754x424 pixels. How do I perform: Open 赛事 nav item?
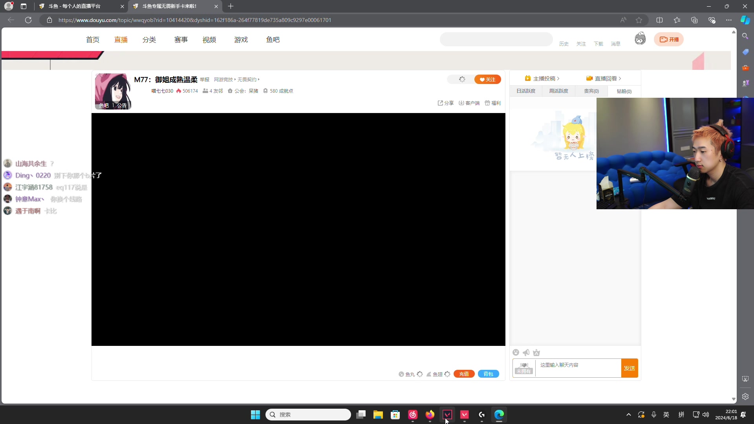[181, 40]
